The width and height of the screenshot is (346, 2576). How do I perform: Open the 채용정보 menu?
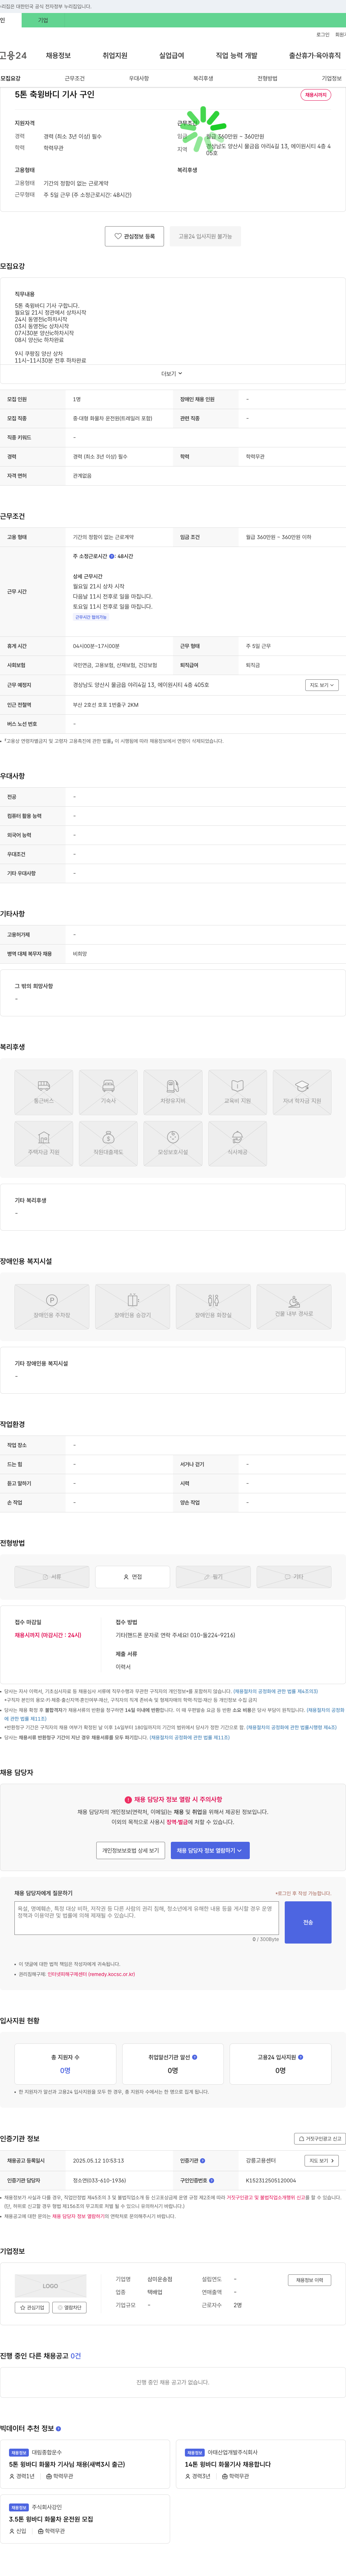pyautogui.click(x=58, y=56)
